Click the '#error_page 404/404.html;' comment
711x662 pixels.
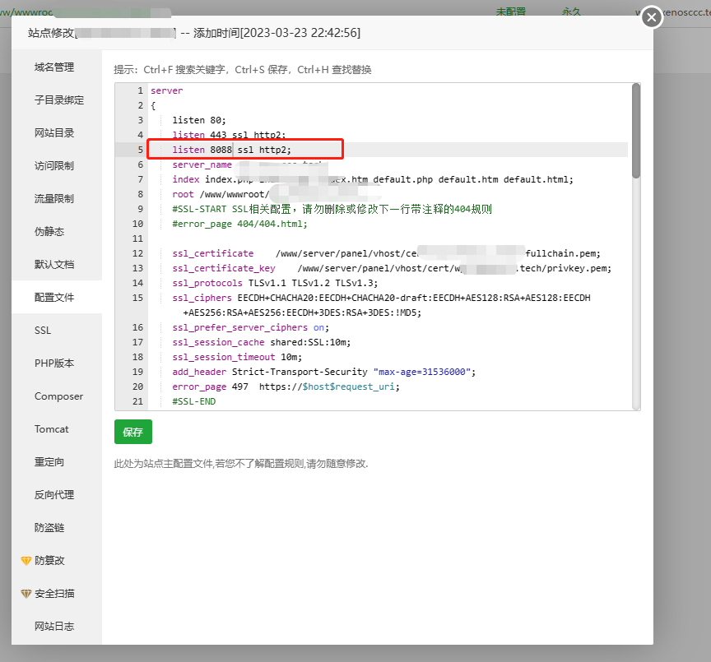tap(239, 224)
